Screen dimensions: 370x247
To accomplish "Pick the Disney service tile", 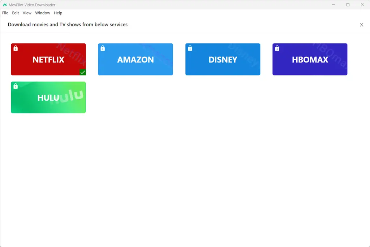I will click(x=223, y=60).
